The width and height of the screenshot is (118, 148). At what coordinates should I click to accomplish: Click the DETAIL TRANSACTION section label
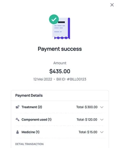29,144
